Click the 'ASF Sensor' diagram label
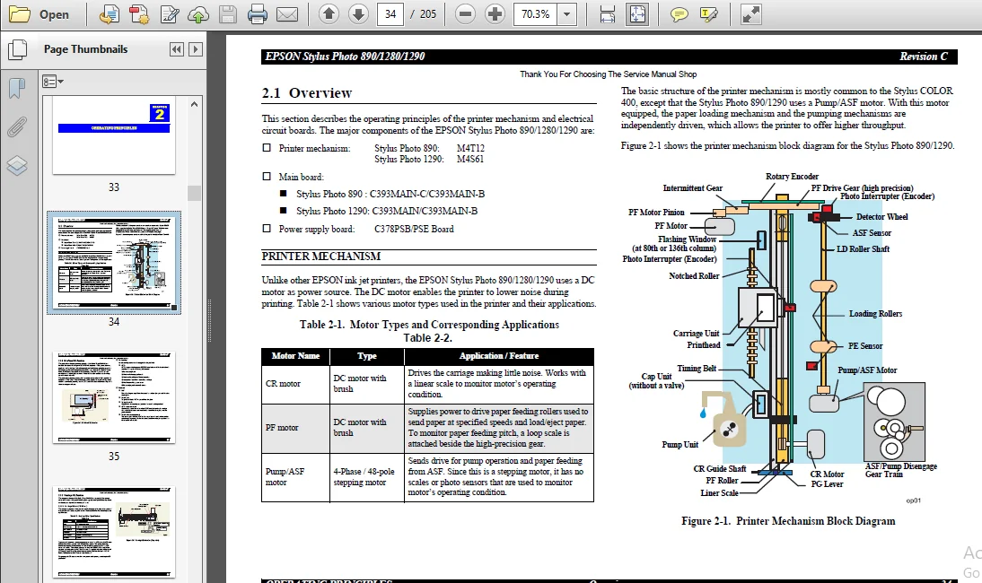Viewport: 982px width, 583px height. point(872,232)
